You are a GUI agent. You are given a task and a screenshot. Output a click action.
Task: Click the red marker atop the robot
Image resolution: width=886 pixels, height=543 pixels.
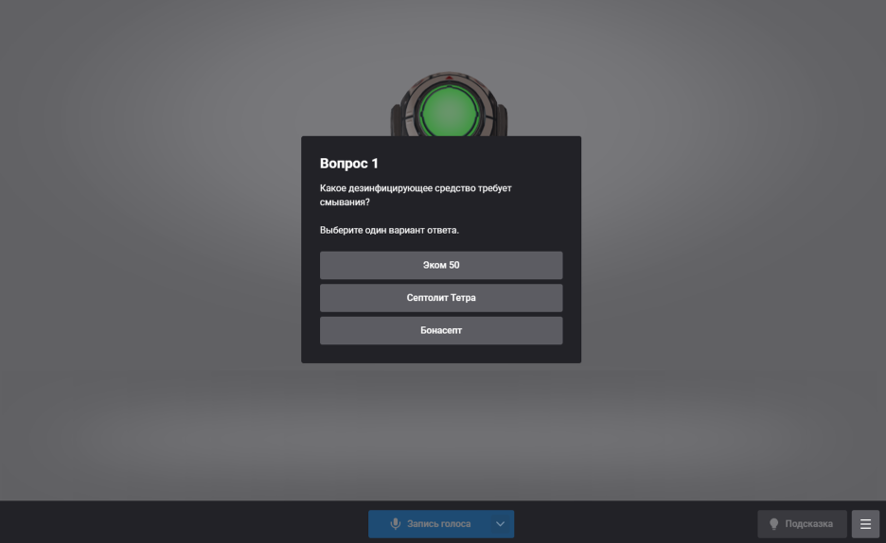[x=449, y=78]
